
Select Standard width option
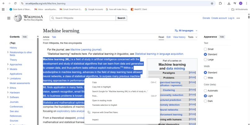tap(205, 72)
